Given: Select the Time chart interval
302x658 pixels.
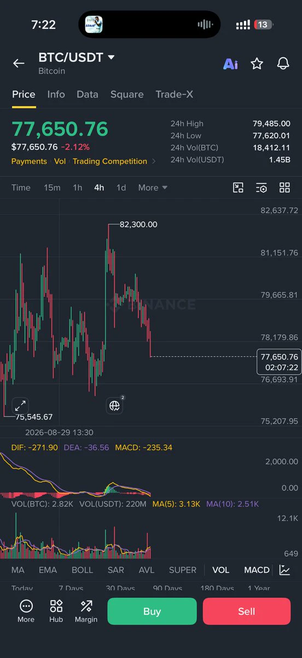Looking at the screenshot, I should coord(21,188).
